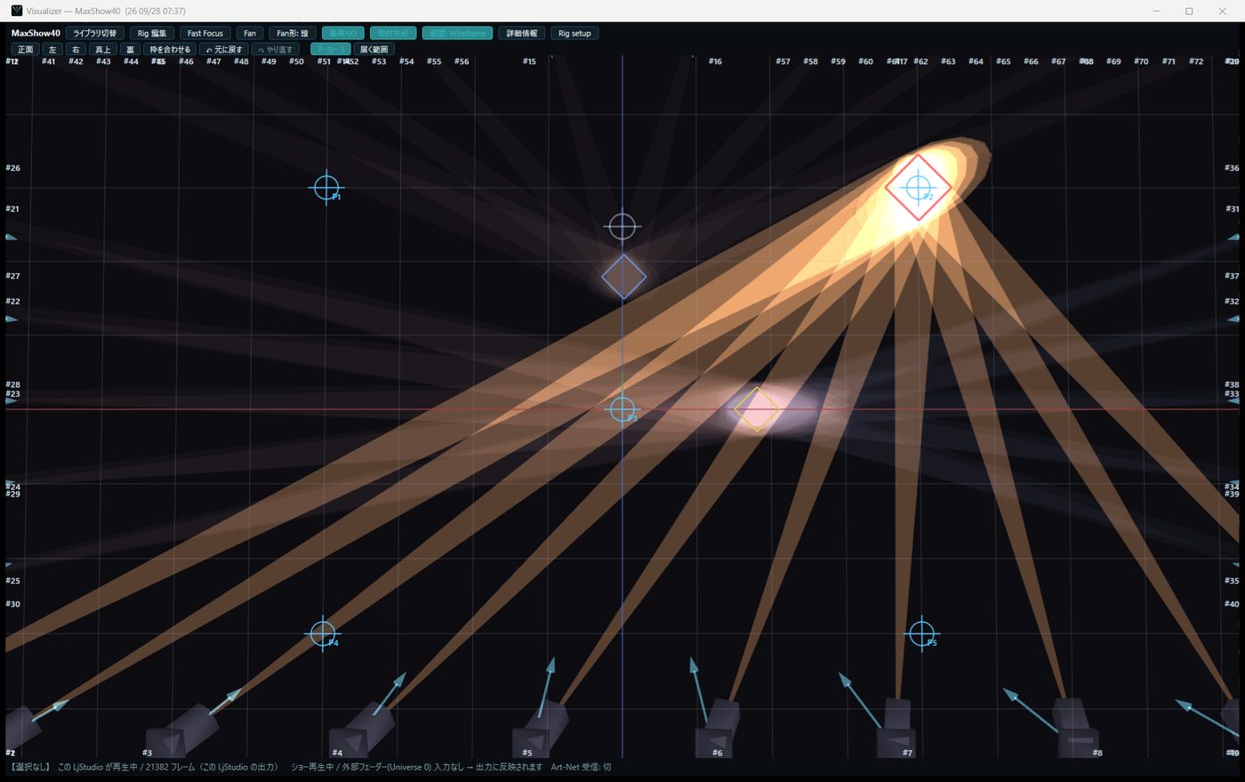Select moving light fixture #7

click(896, 730)
